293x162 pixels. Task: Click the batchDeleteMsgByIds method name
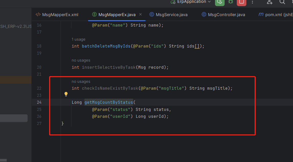click(x=106, y=46)
